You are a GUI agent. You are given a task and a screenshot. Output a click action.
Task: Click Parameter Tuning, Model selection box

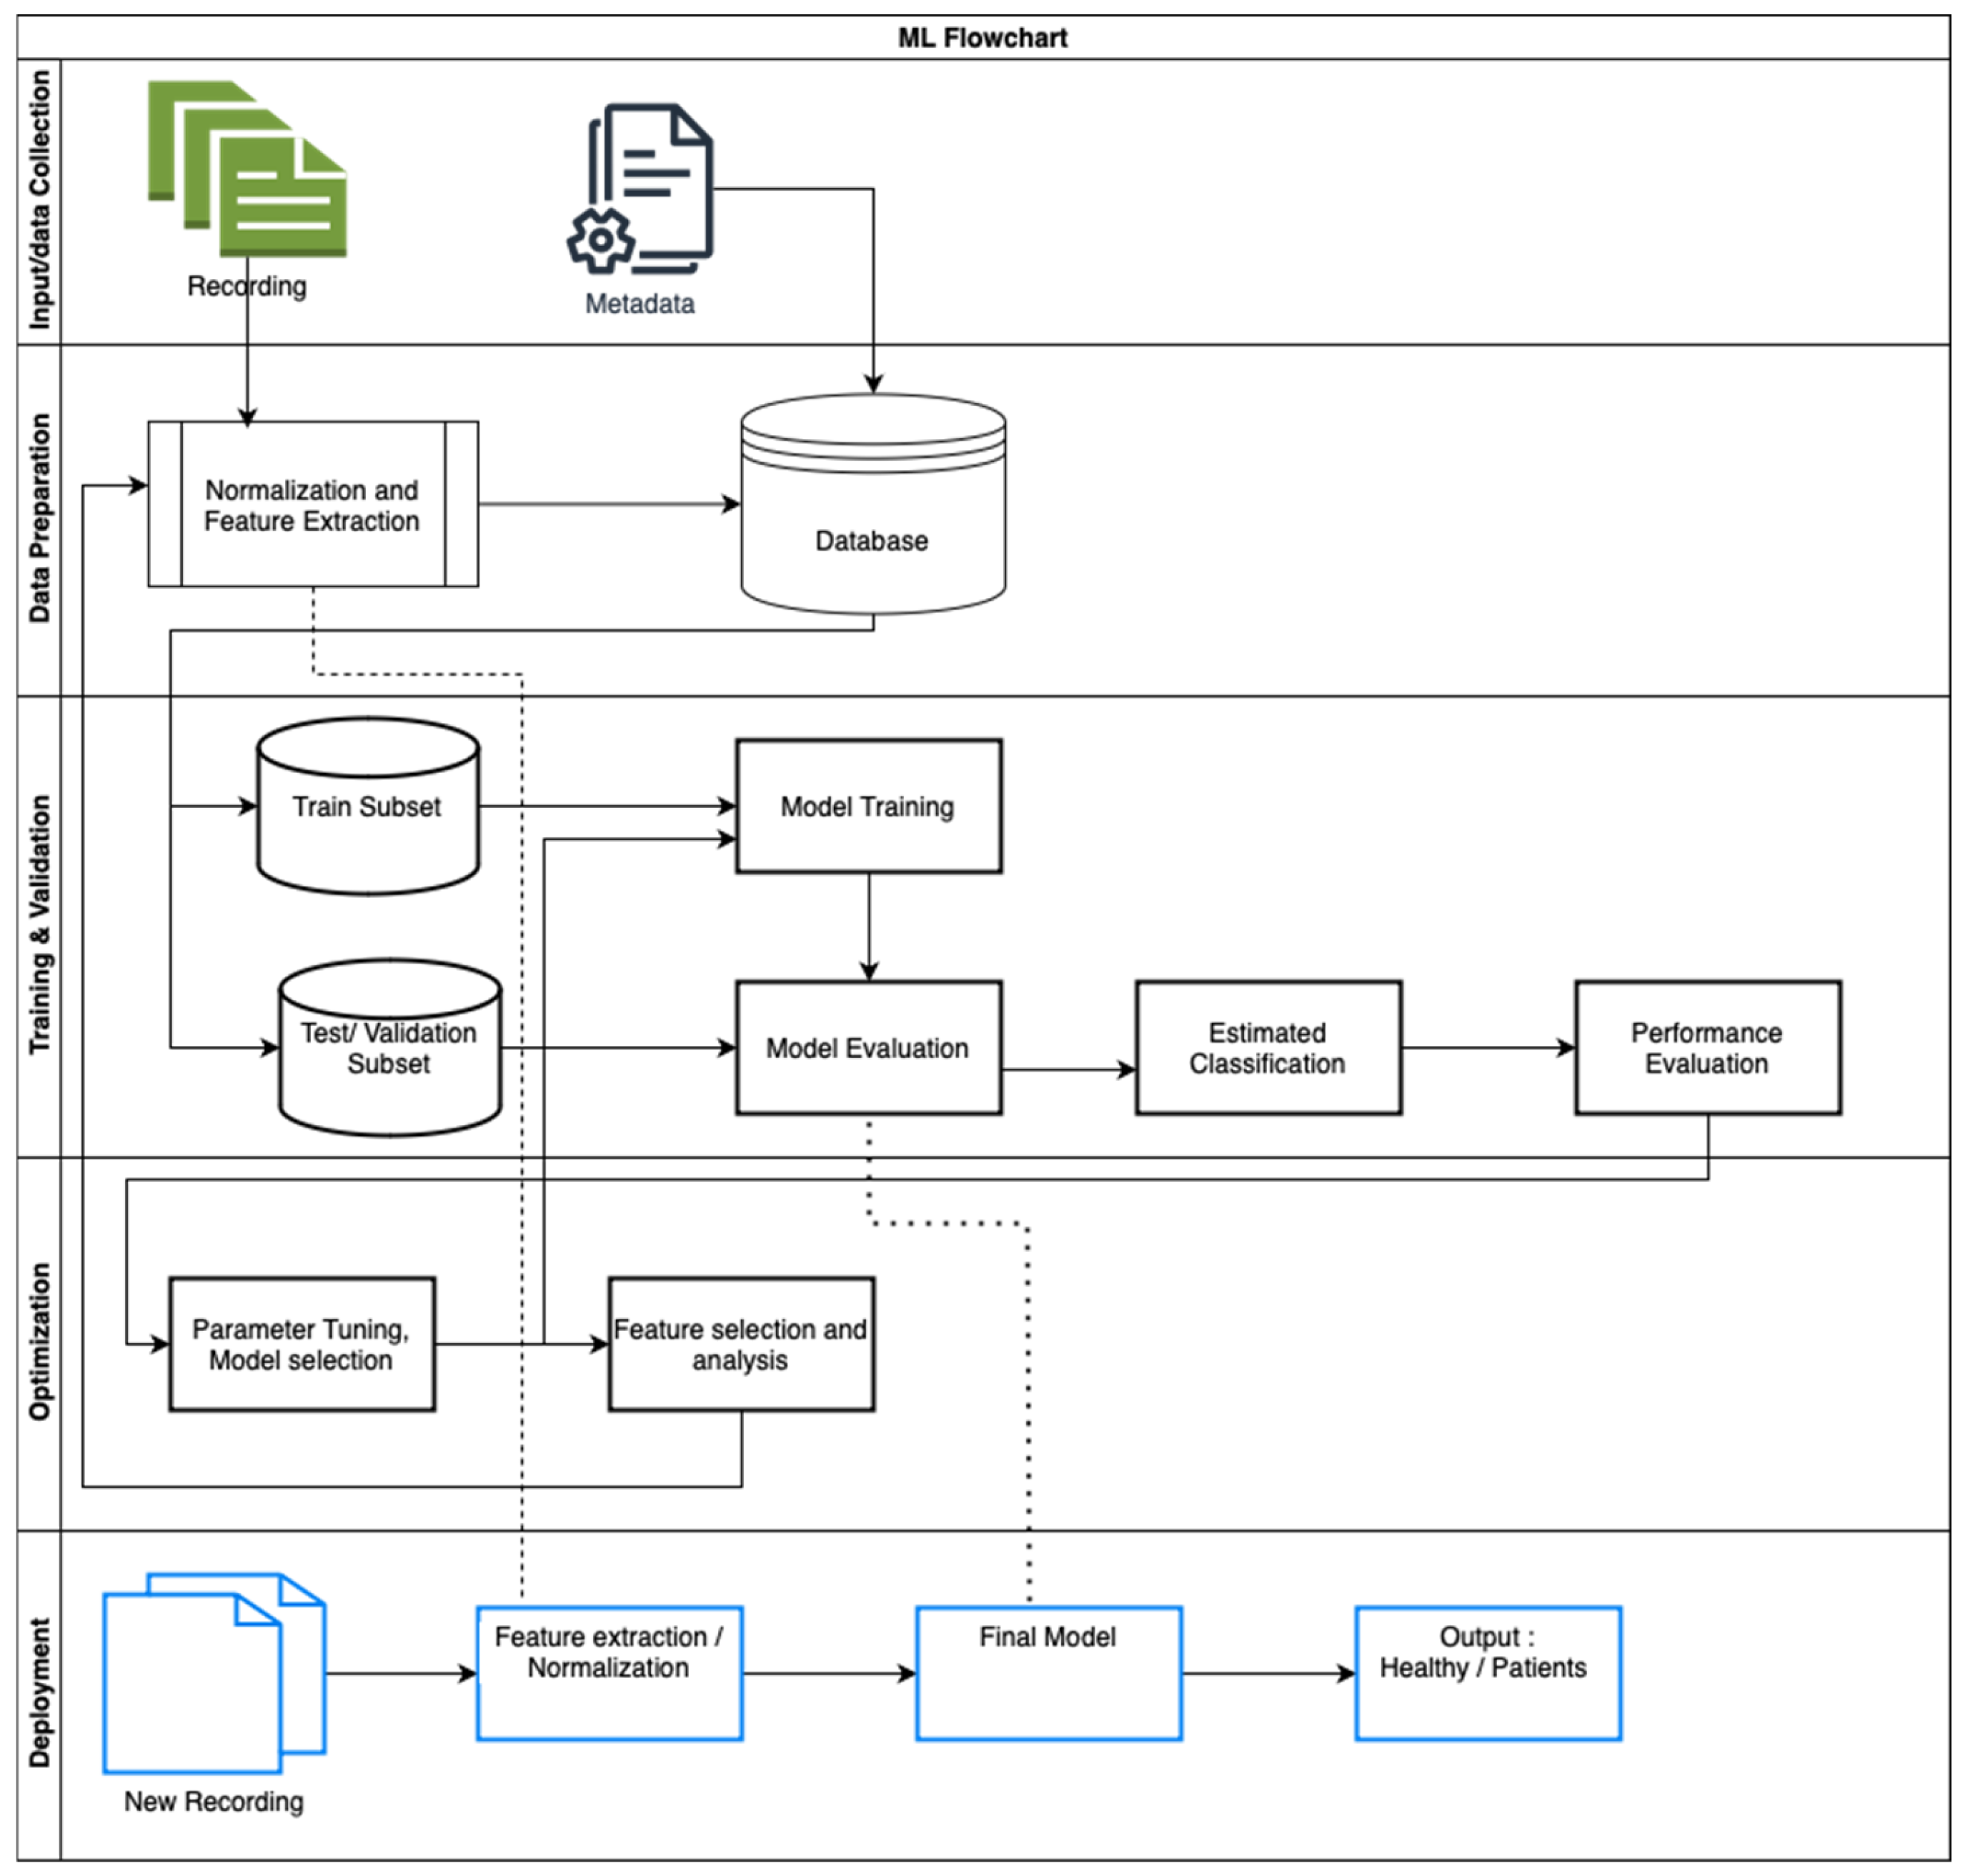tap(301, 1344)
